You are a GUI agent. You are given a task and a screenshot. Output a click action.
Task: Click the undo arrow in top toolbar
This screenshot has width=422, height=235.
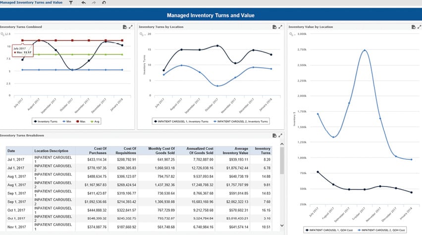pyautogui.click(x=82, y=3)
